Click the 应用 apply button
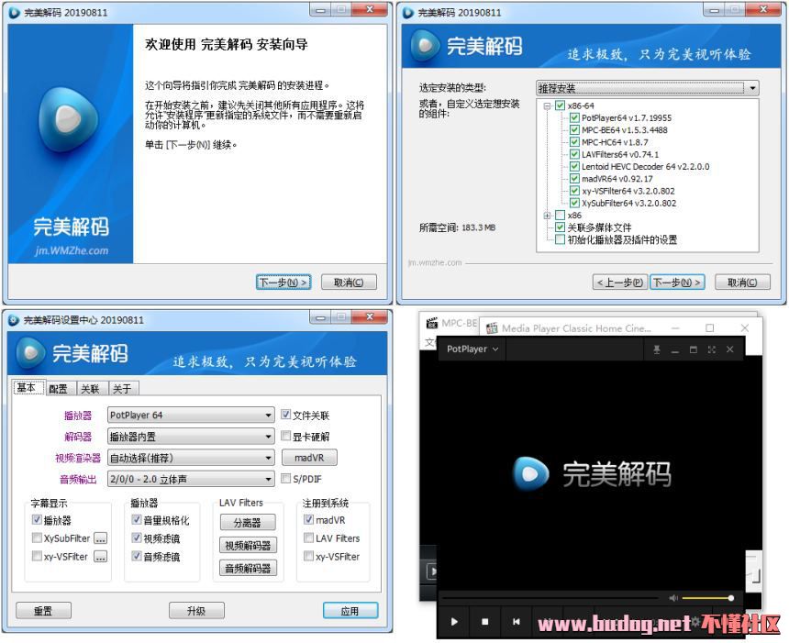This screenshot has width=789, height=643. 350,611
